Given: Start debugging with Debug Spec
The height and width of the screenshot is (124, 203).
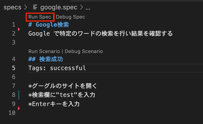Looking at the screenshot, I should coord(71,17).
